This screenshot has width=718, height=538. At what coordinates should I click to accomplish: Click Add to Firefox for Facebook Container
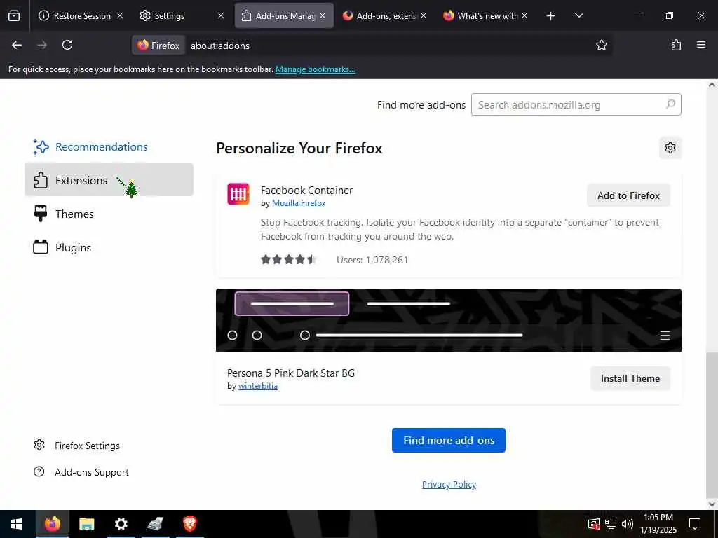pyautogui.click(x=628, y=195)
